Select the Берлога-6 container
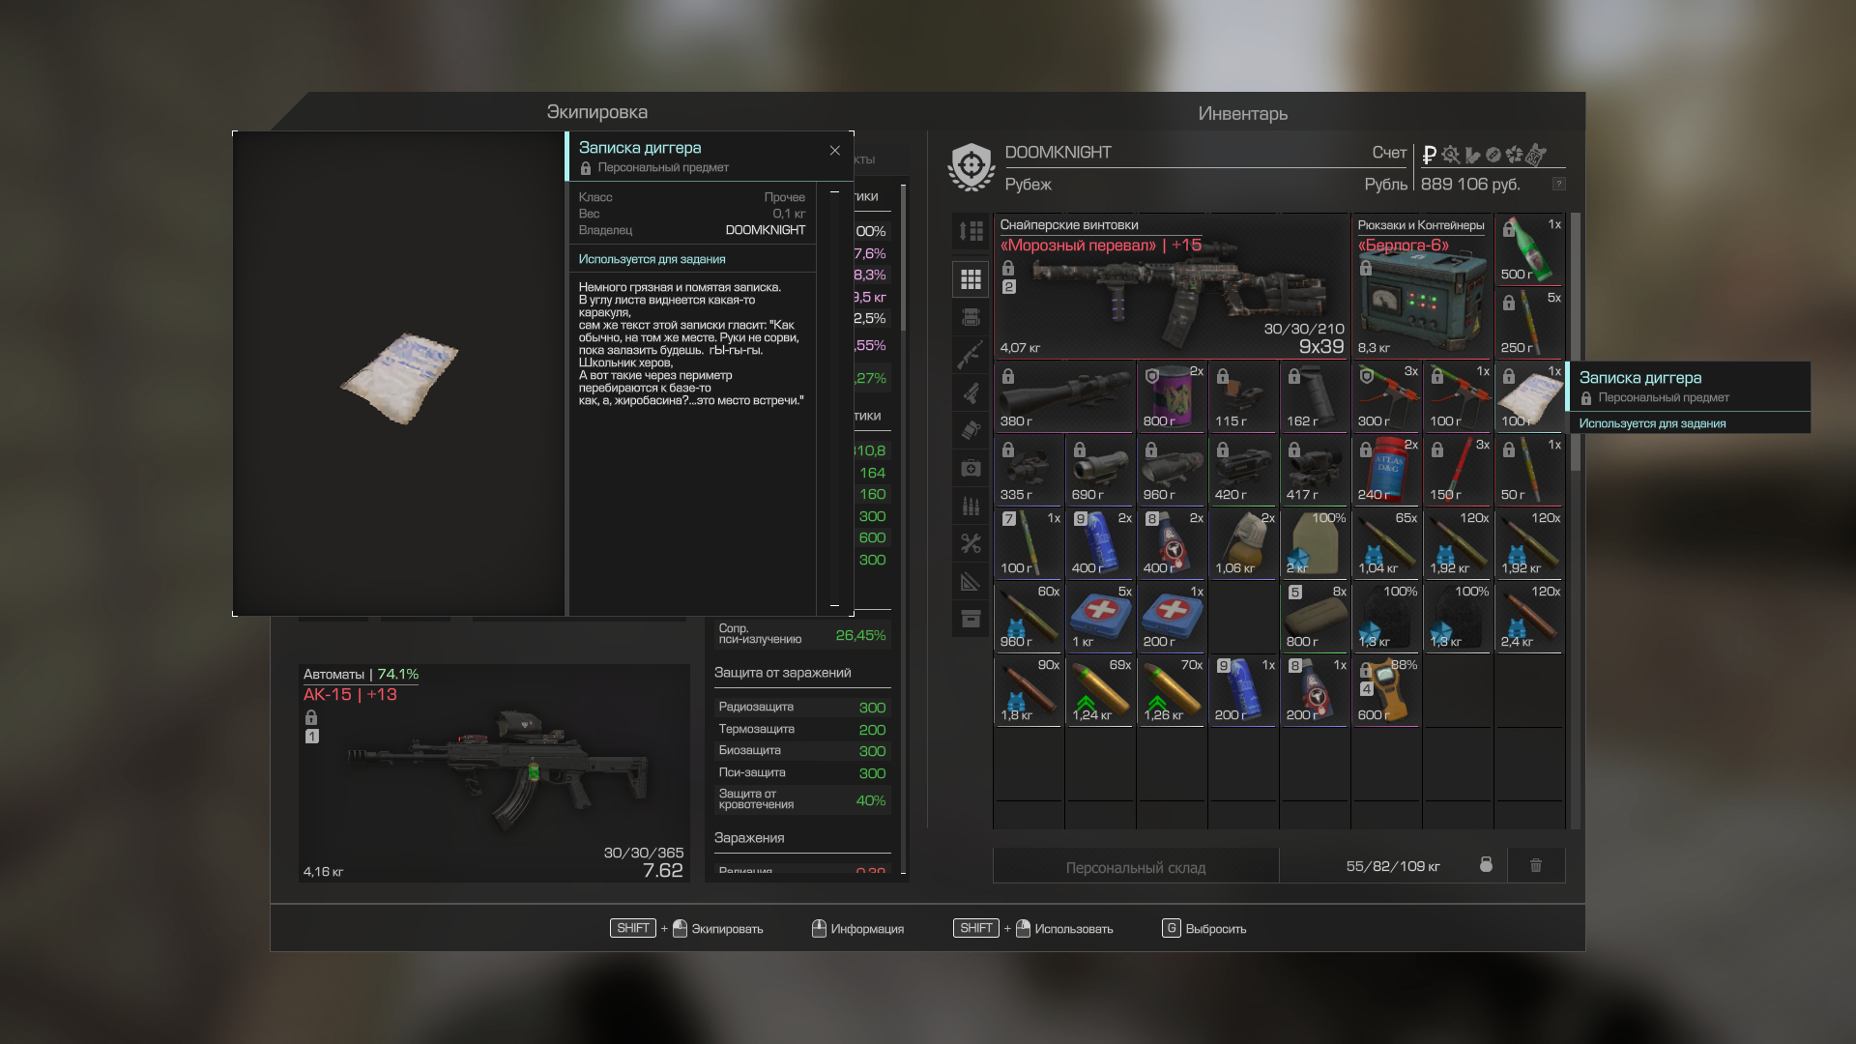This screenshot has height=1044, width=1856. 1422,286
